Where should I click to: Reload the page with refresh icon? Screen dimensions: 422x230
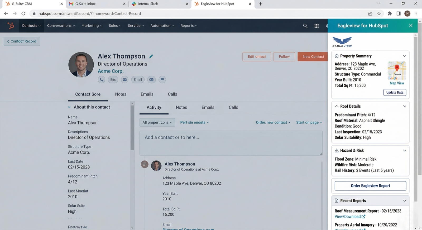click(x=23, y=13)
